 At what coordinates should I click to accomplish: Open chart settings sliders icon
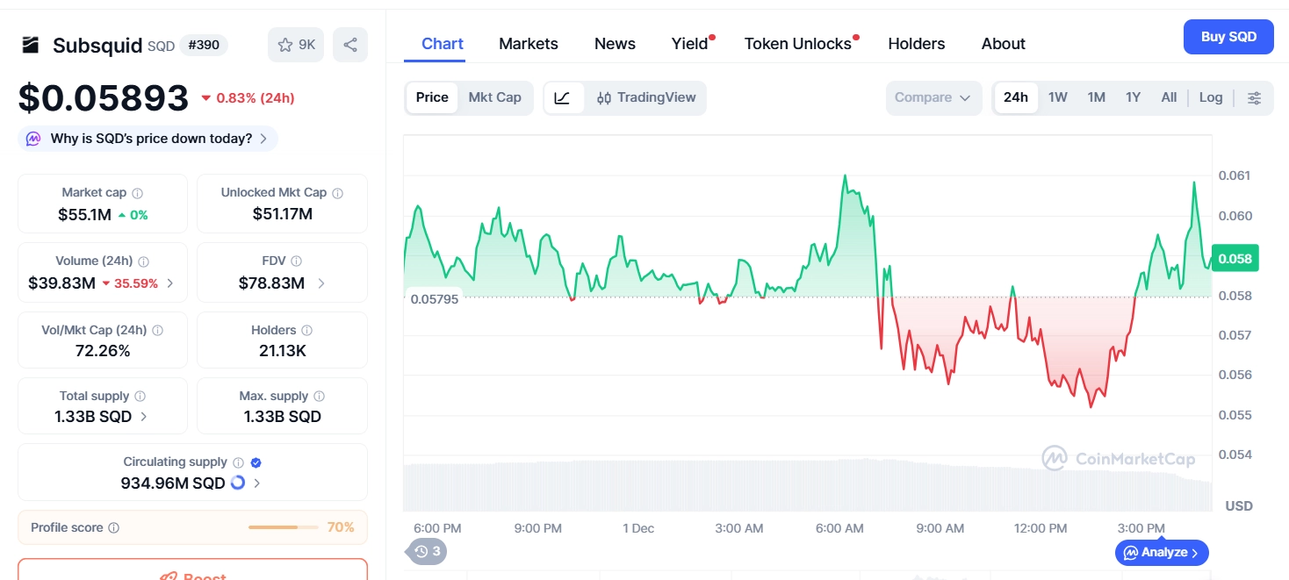tap(1255, 97)
